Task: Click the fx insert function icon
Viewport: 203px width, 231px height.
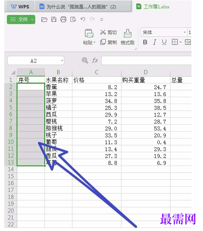Action: click(95, 60)
